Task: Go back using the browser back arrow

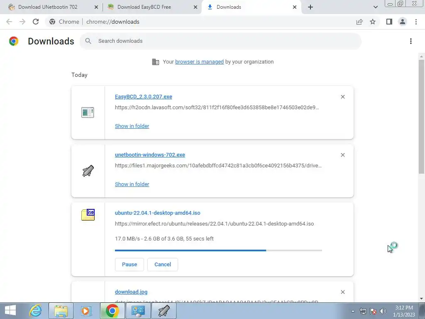Action: point(9,22)
